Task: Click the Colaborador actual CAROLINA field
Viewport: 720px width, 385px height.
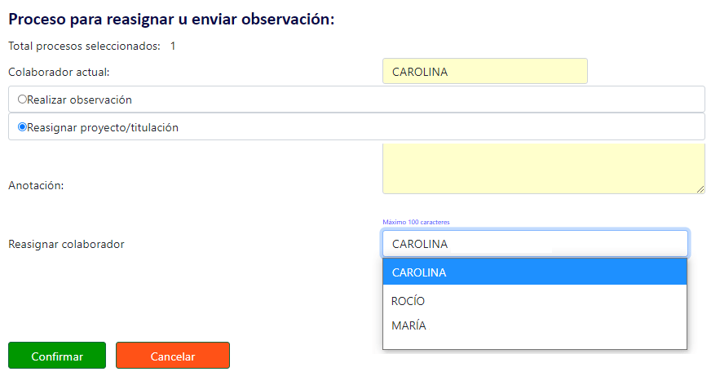Action: tap(485, 71)
